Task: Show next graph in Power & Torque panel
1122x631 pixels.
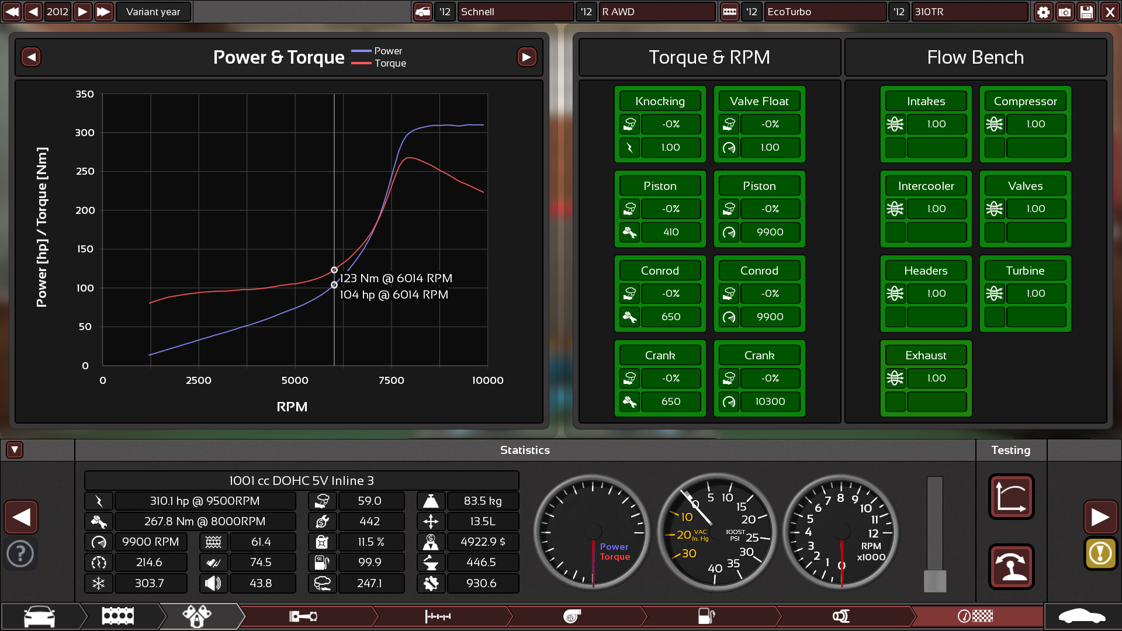Action: (x=527, y=57)
